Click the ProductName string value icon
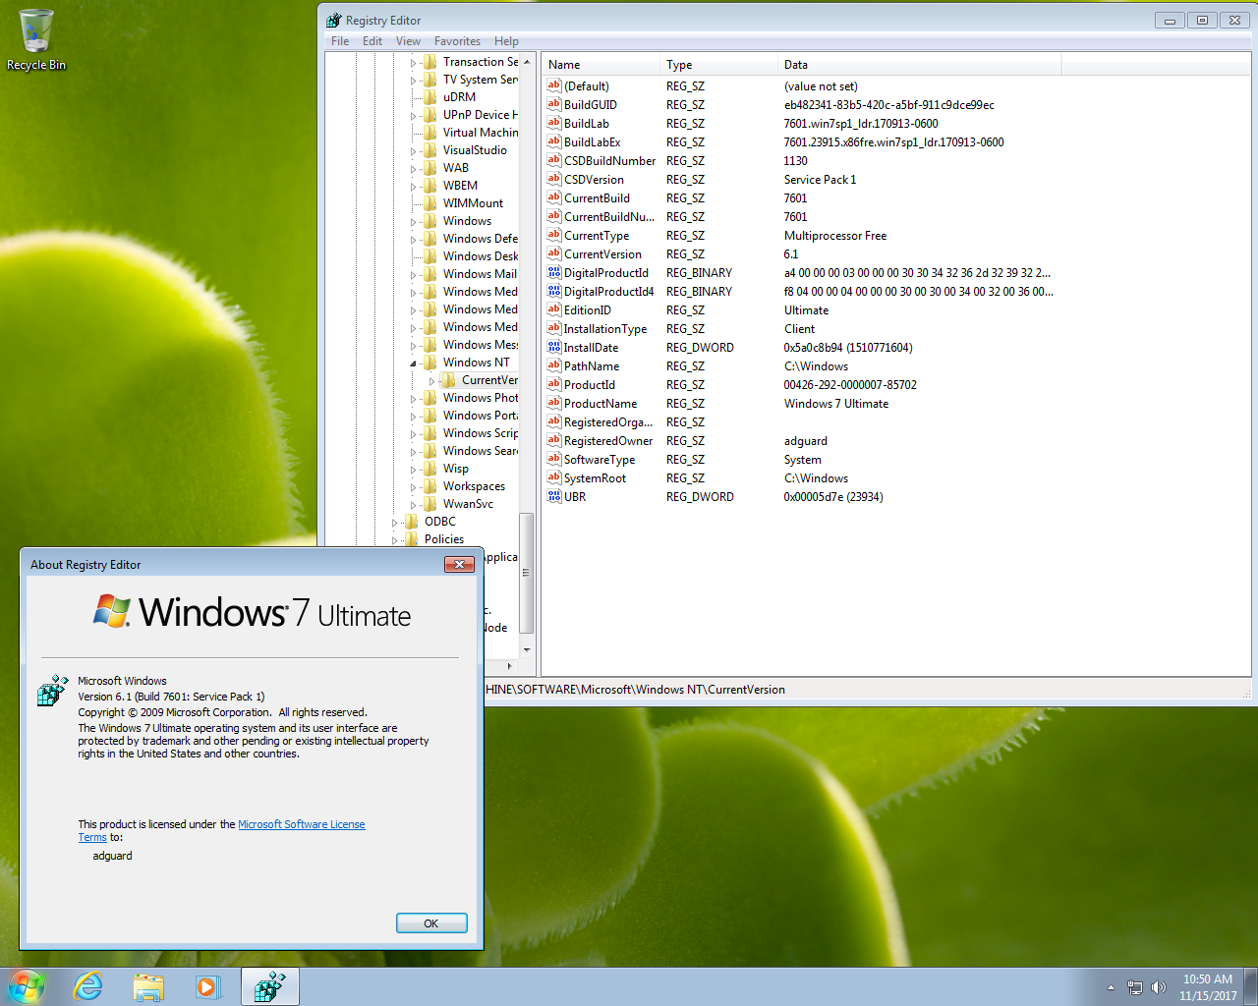 [554, 403]
